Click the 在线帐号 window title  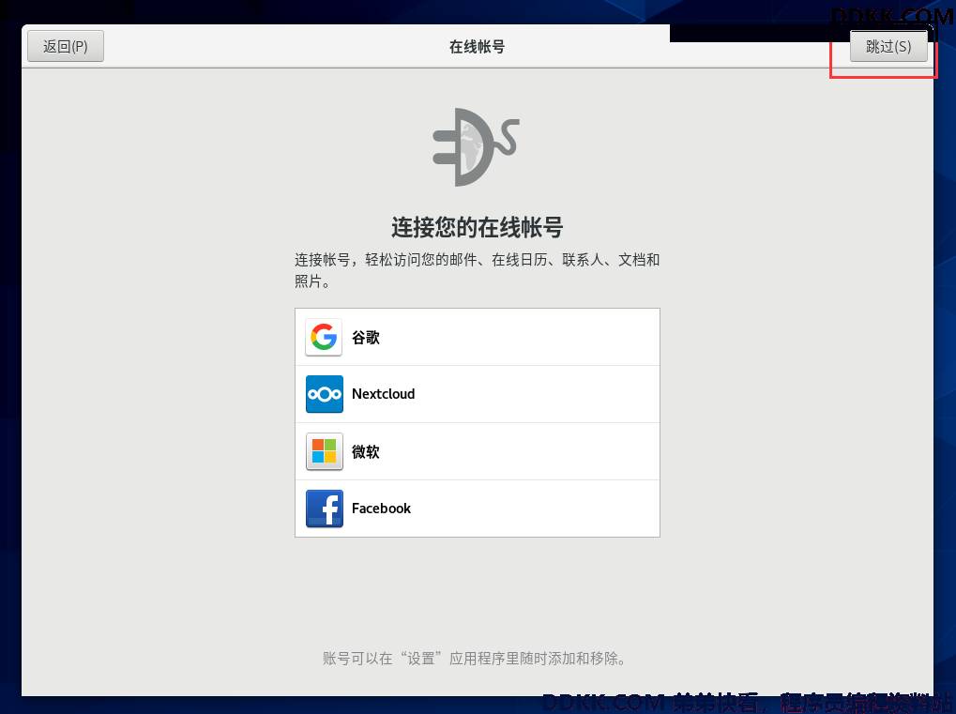click(478, 47)
